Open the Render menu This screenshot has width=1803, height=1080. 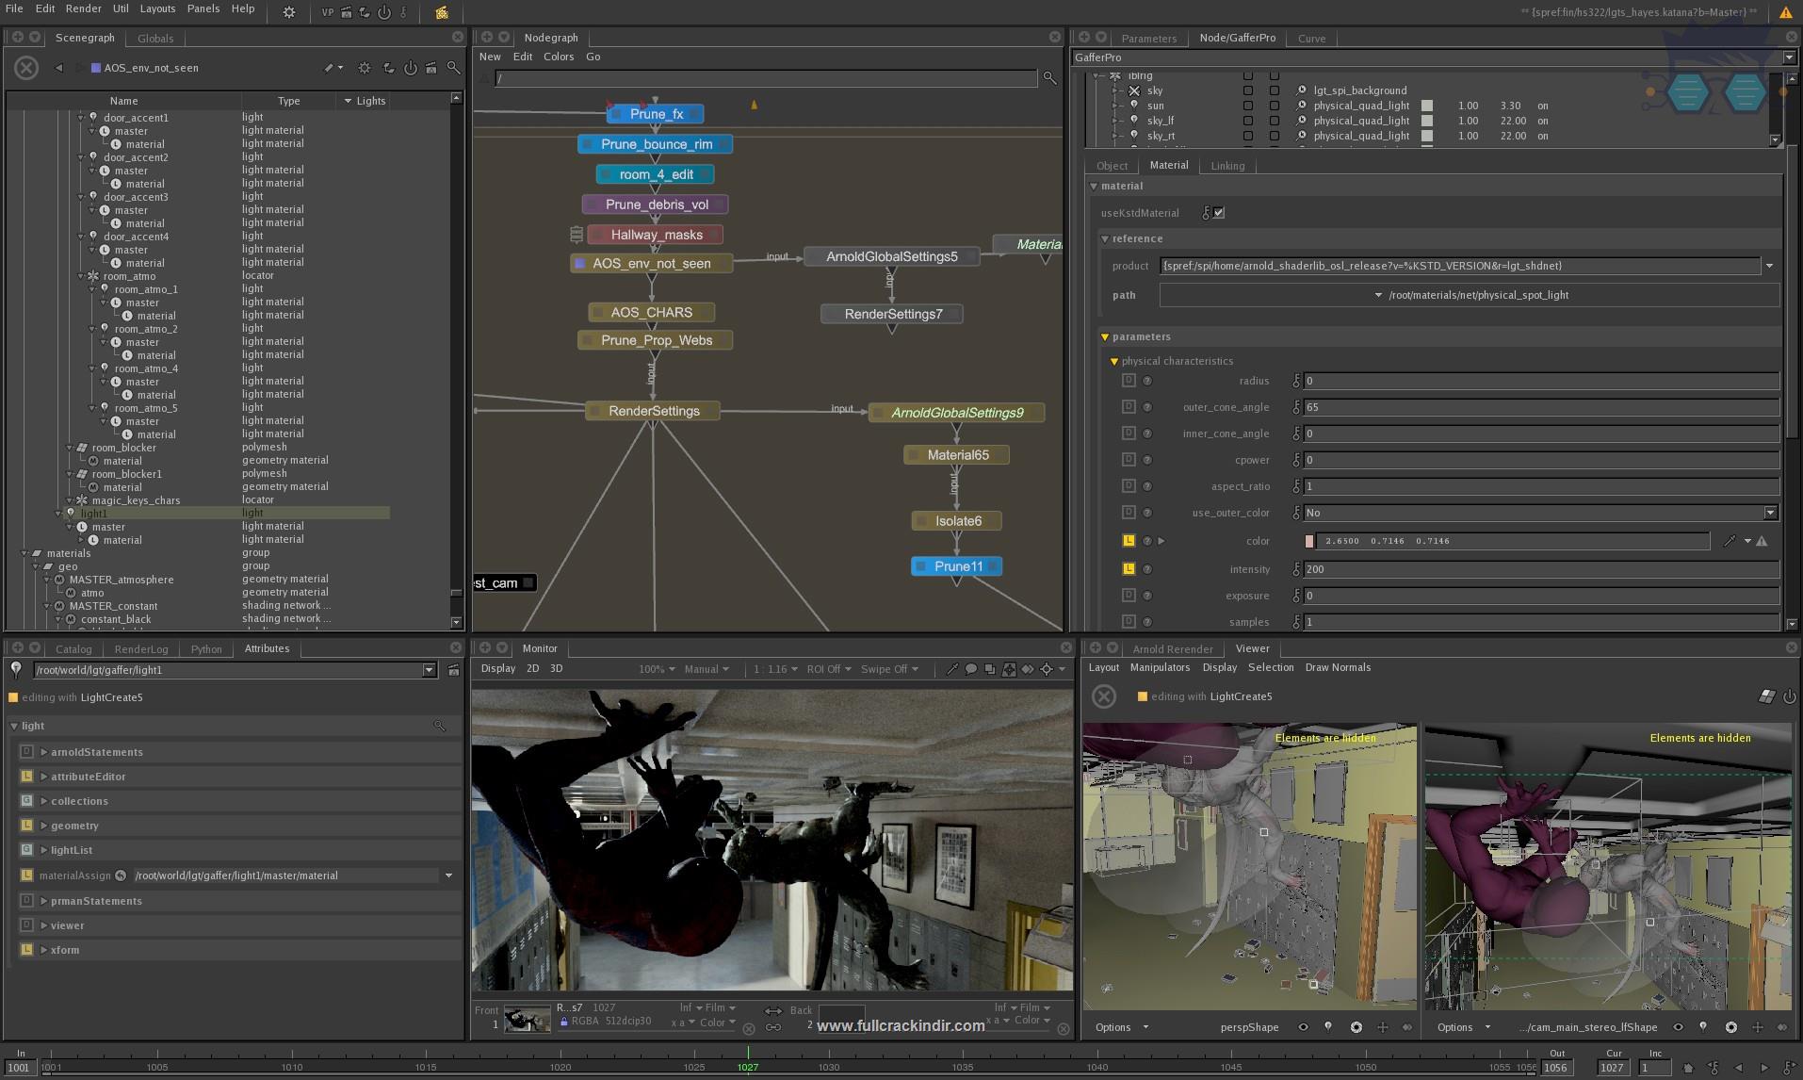[83, 8]
